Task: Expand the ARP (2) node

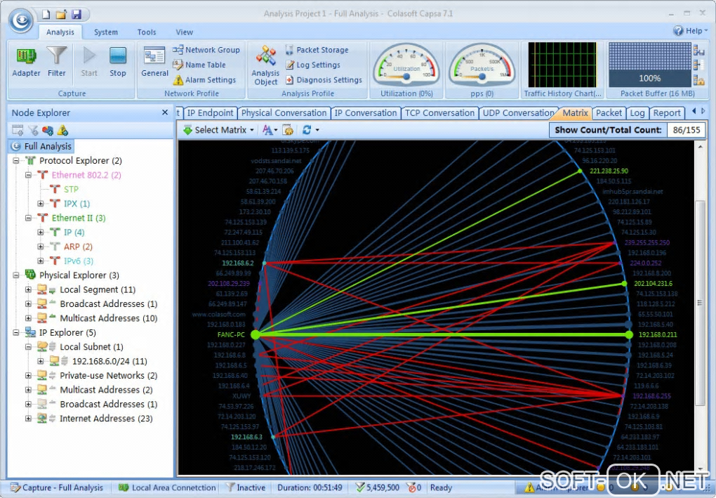Action: click(41, 247)
